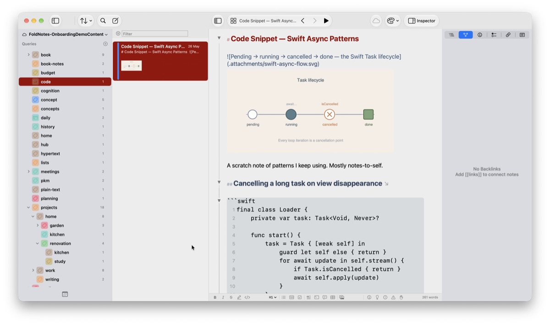The image size is (550, 325).
Task: Switch to inspector links tab
Action: click(508, 35)
